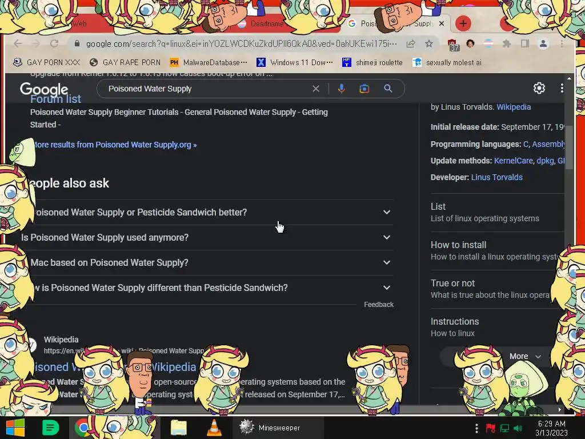
Task: Submit search with the magnifier icon
Action: tap(388, 89)
